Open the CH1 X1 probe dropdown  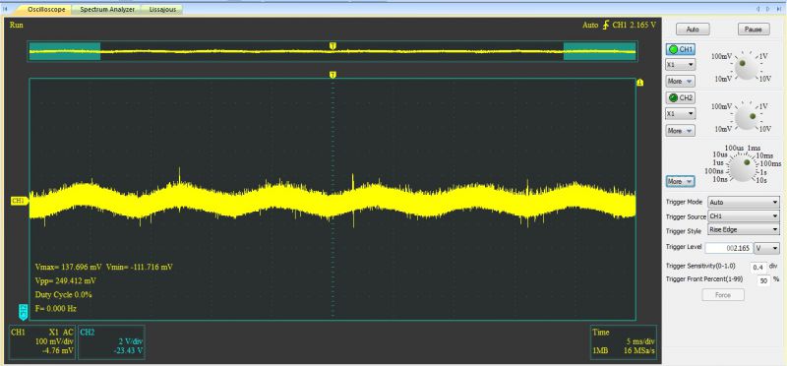[680, 65]
